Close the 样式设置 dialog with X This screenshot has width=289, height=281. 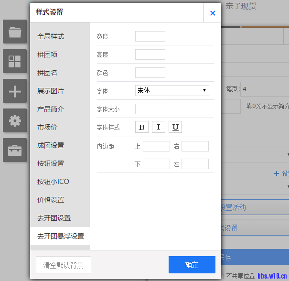213,13
